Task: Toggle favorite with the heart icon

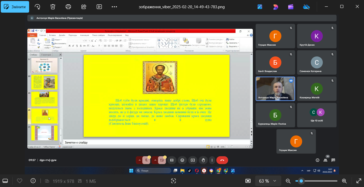Action: 20,181
